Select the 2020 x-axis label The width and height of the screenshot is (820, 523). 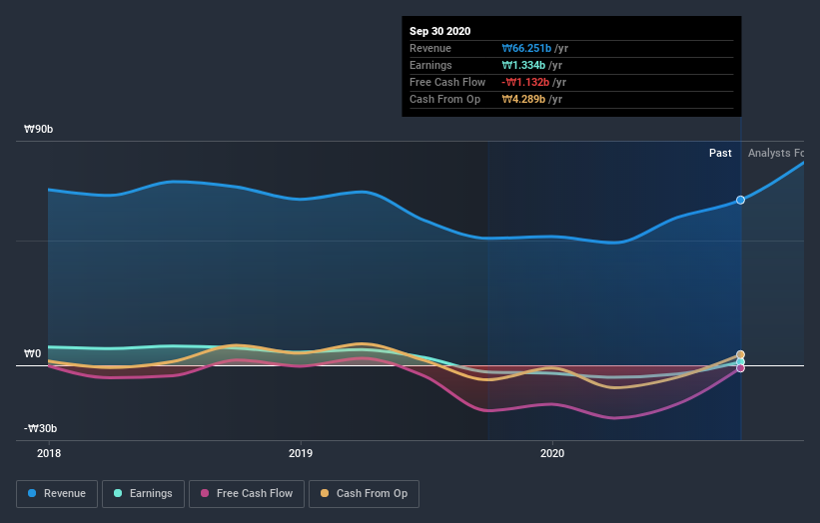[552, 453]
